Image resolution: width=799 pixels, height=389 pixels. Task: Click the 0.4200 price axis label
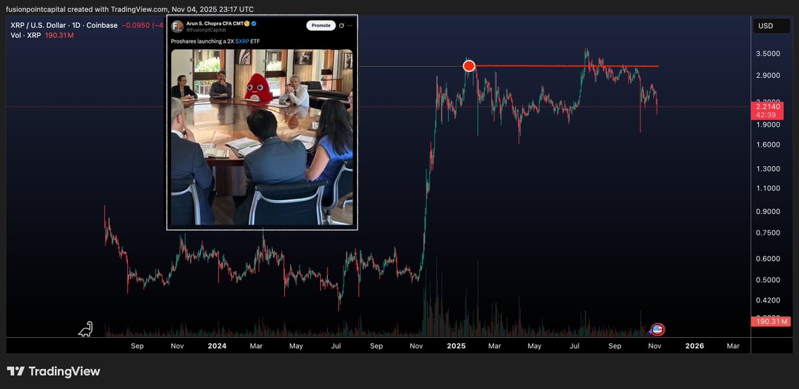(768, 300)
